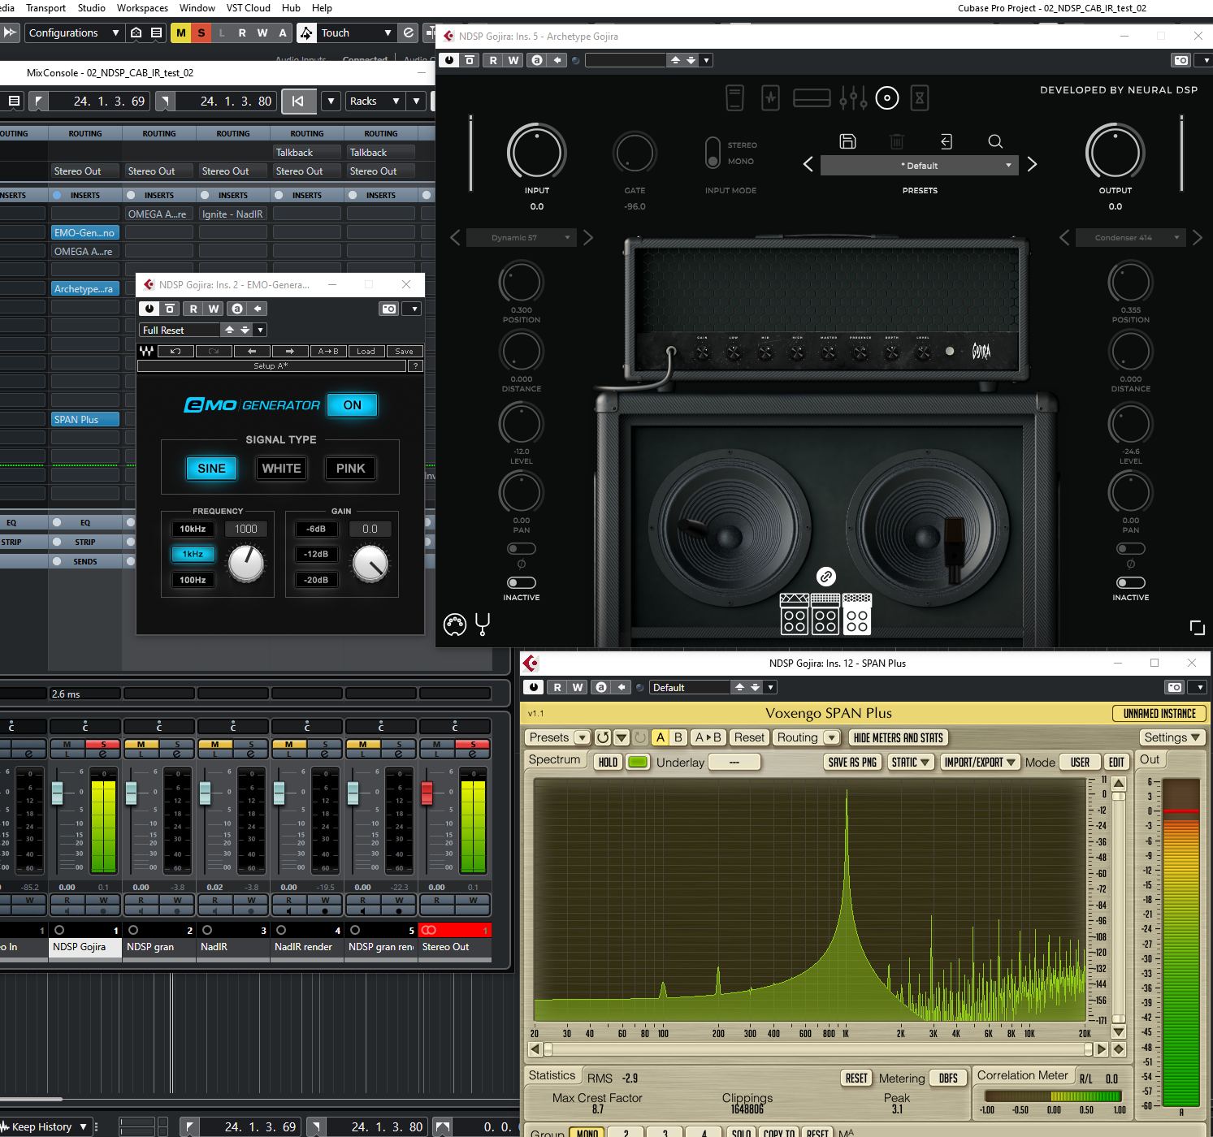Click the Gojira INPUT knob

(x=537, y=153)
